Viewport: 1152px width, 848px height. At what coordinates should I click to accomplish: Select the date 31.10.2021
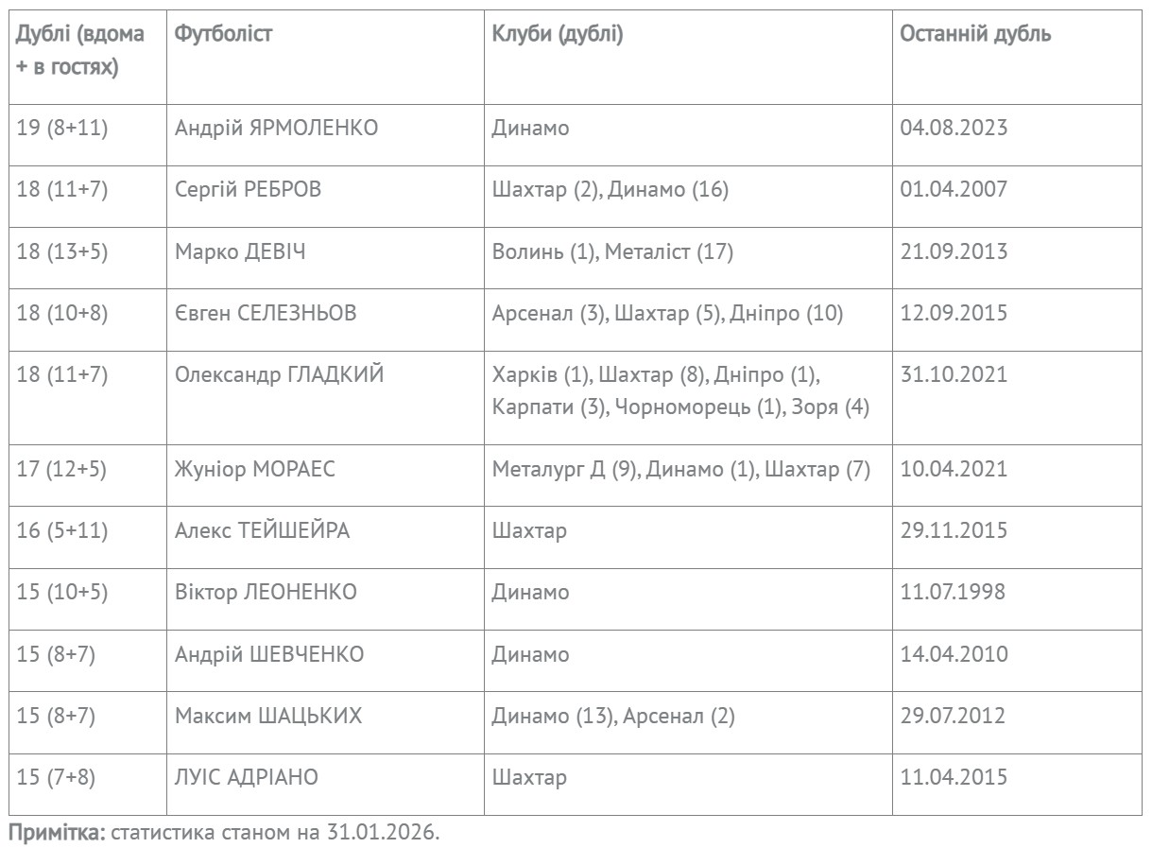pos(954,374)
